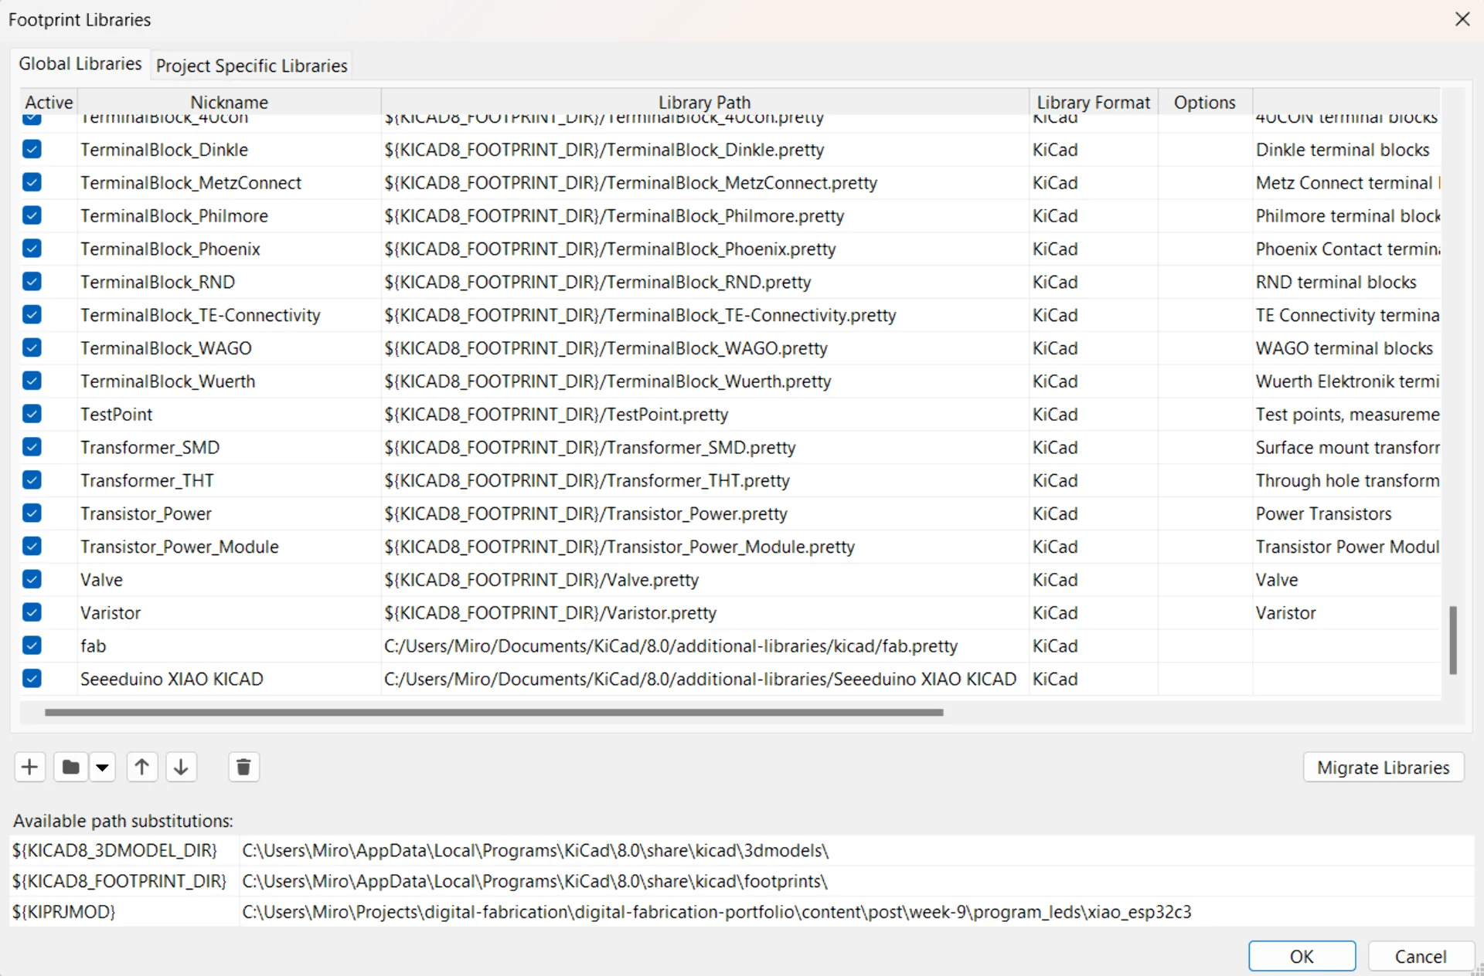Click the horizontal table scrollbar

point(495,712)
